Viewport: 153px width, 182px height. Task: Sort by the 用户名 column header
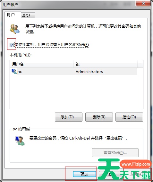tap(42, 64)
